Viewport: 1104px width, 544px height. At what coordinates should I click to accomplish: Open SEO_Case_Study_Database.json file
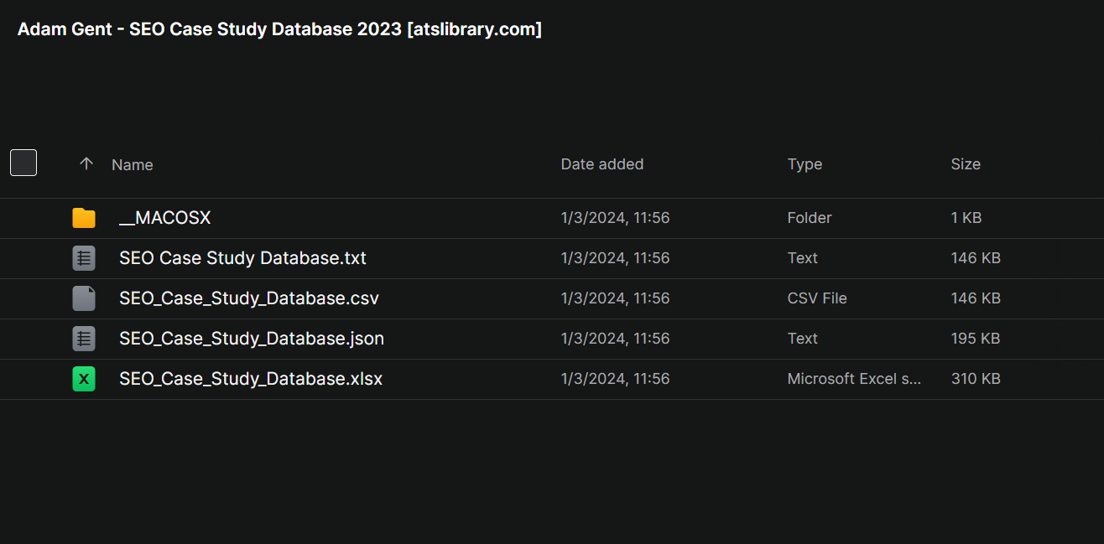(x=252, y=339)
